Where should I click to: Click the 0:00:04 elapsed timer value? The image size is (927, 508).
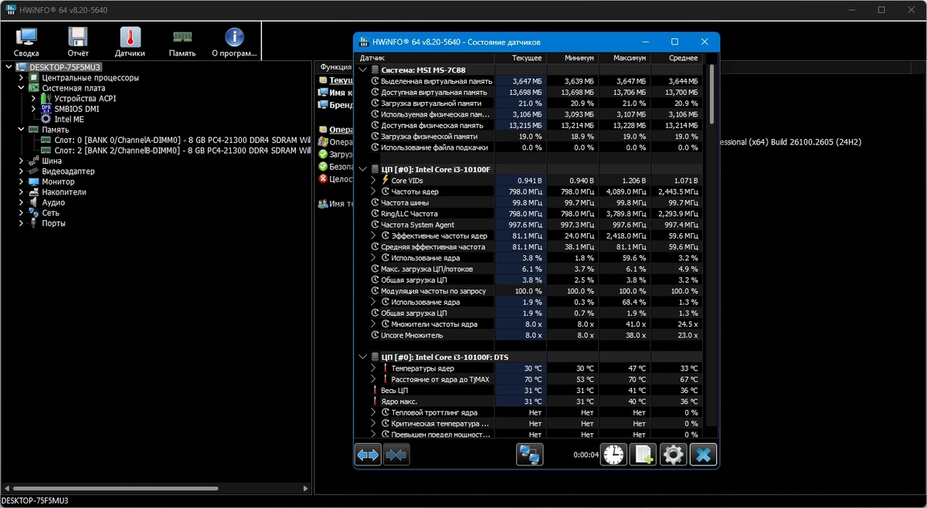pos(586,456)
